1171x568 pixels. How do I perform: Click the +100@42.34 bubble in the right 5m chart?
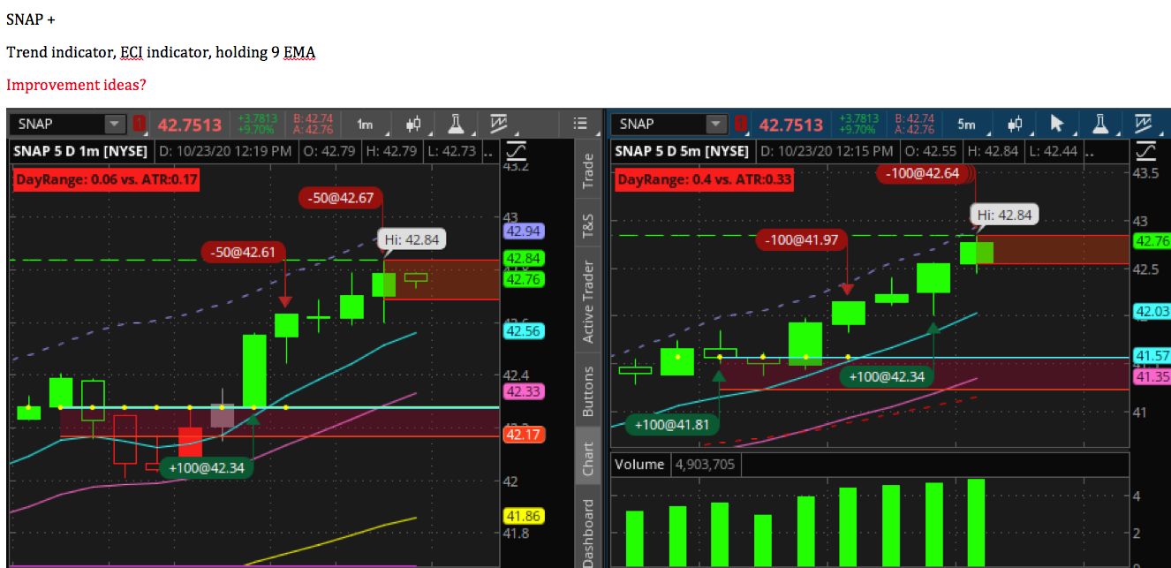[887, 377]
